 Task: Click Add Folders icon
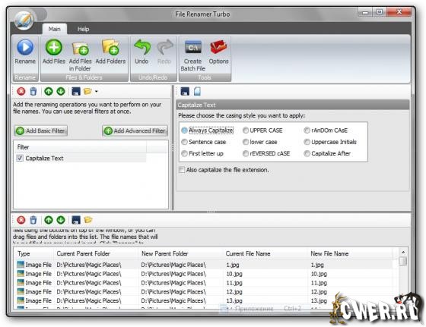point(110,47)
